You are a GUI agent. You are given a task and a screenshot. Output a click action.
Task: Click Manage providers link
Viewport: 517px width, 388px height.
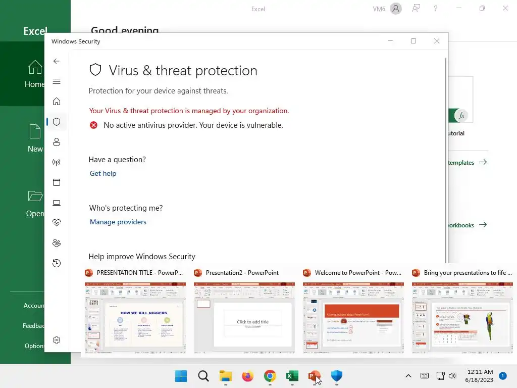click(118, 222)
